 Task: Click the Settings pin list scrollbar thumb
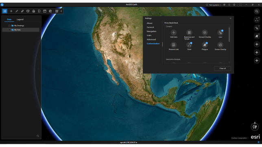229,34
